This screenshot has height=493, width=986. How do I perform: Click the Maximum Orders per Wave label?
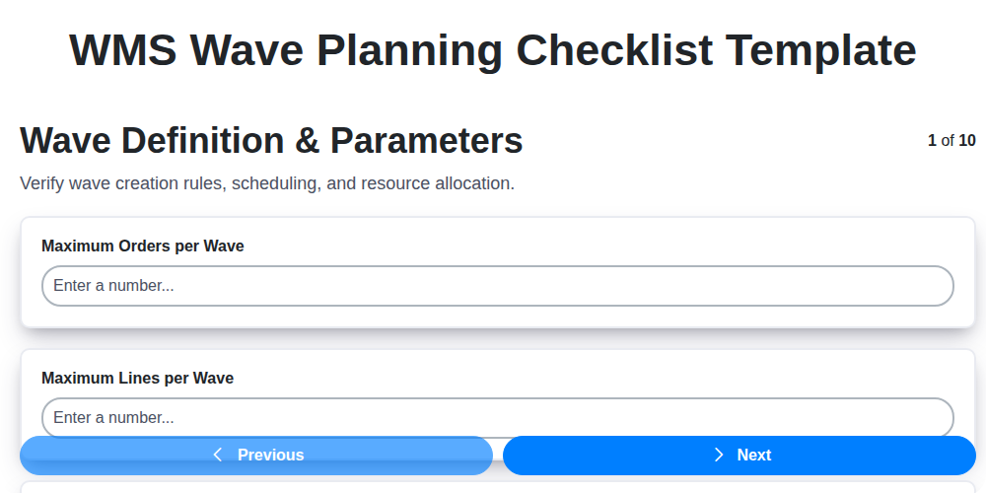click(143, 246)
